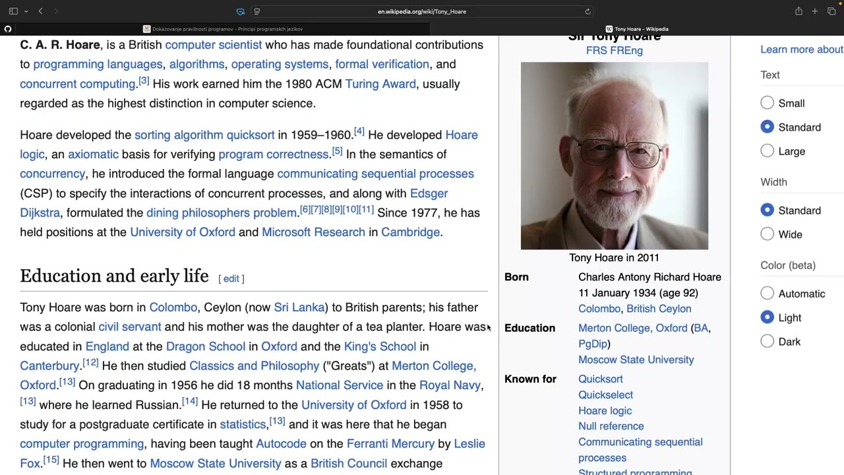Jump to citation footnote 3
844x475 pixels.
pos(144,81)
